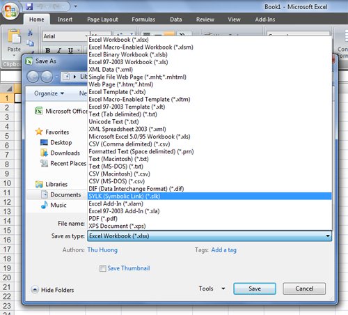Screen dimensions: 348x315
Task: Go back with the dialog back arrow
Action: coord(33,77)
